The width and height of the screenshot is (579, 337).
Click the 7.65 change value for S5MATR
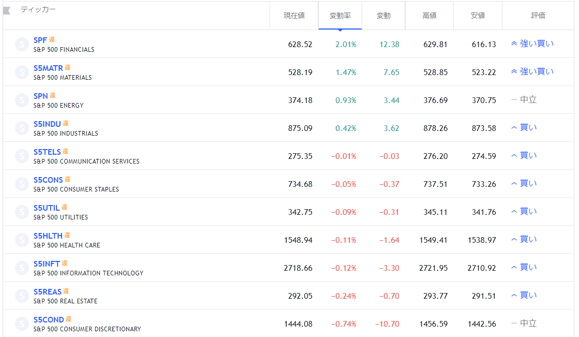391,72
